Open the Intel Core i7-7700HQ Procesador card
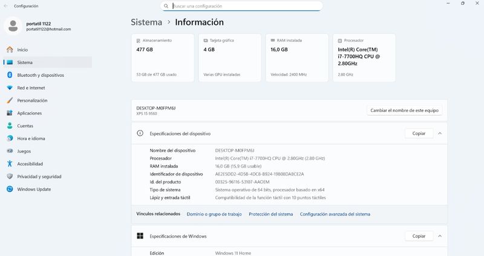Image resolution: width=484 pixels, height=256 pixels. click(364, 57)
